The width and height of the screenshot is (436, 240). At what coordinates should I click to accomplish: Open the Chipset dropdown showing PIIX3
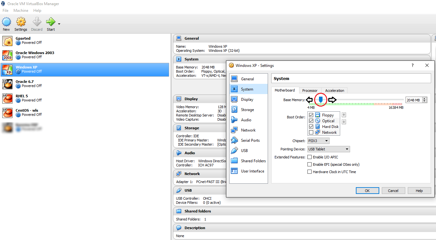pyautogui.click(x=318, y=141)
